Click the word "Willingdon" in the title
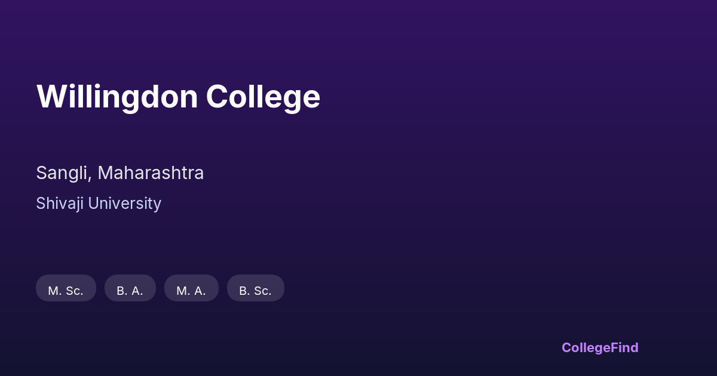717x376 pixels. coord(117,97)
